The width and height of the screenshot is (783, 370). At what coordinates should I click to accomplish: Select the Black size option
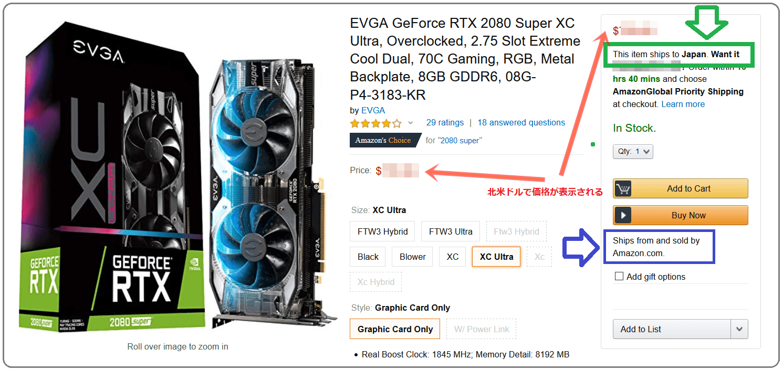click(x=368, y=257)
